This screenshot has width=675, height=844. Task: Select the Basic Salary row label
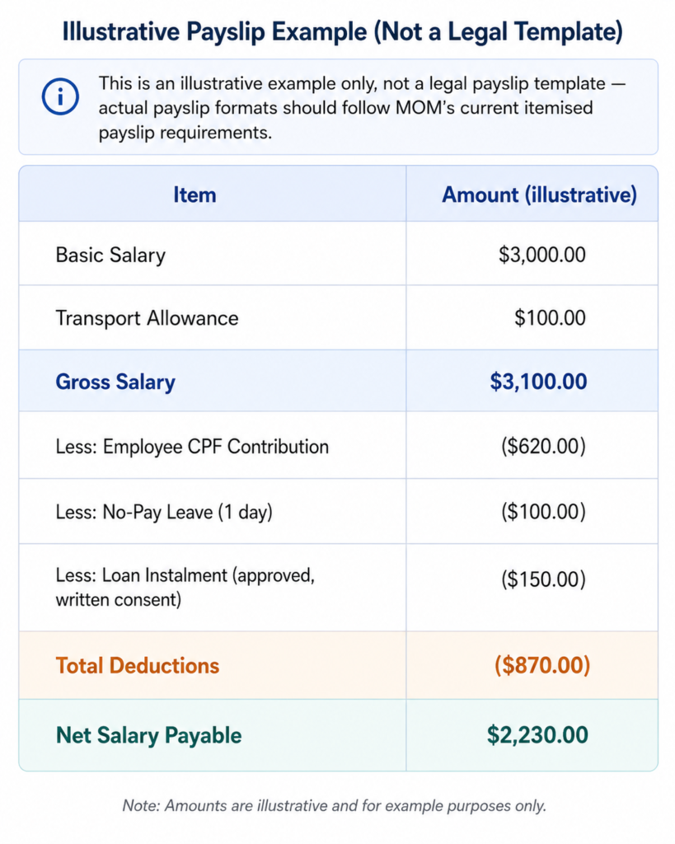pos(110,256)
